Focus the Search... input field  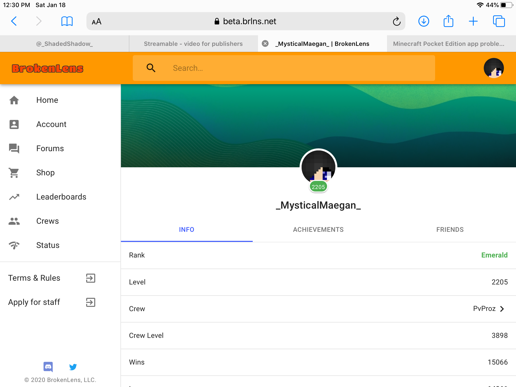(x=284, y=68)
